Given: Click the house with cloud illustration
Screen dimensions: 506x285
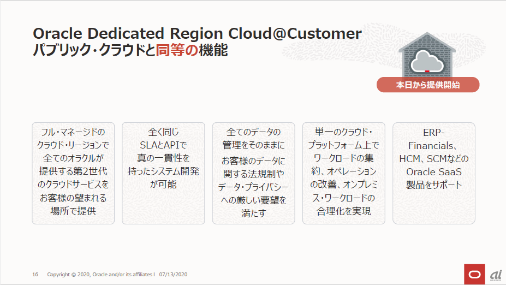Looking at the screenshot, I should (427, 55).
